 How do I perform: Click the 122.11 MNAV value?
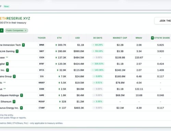(x=139, y=89)
